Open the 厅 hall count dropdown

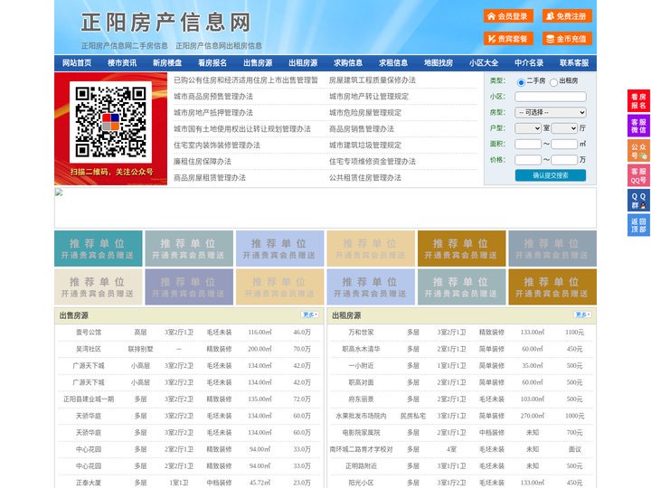(x=564, y=128)
